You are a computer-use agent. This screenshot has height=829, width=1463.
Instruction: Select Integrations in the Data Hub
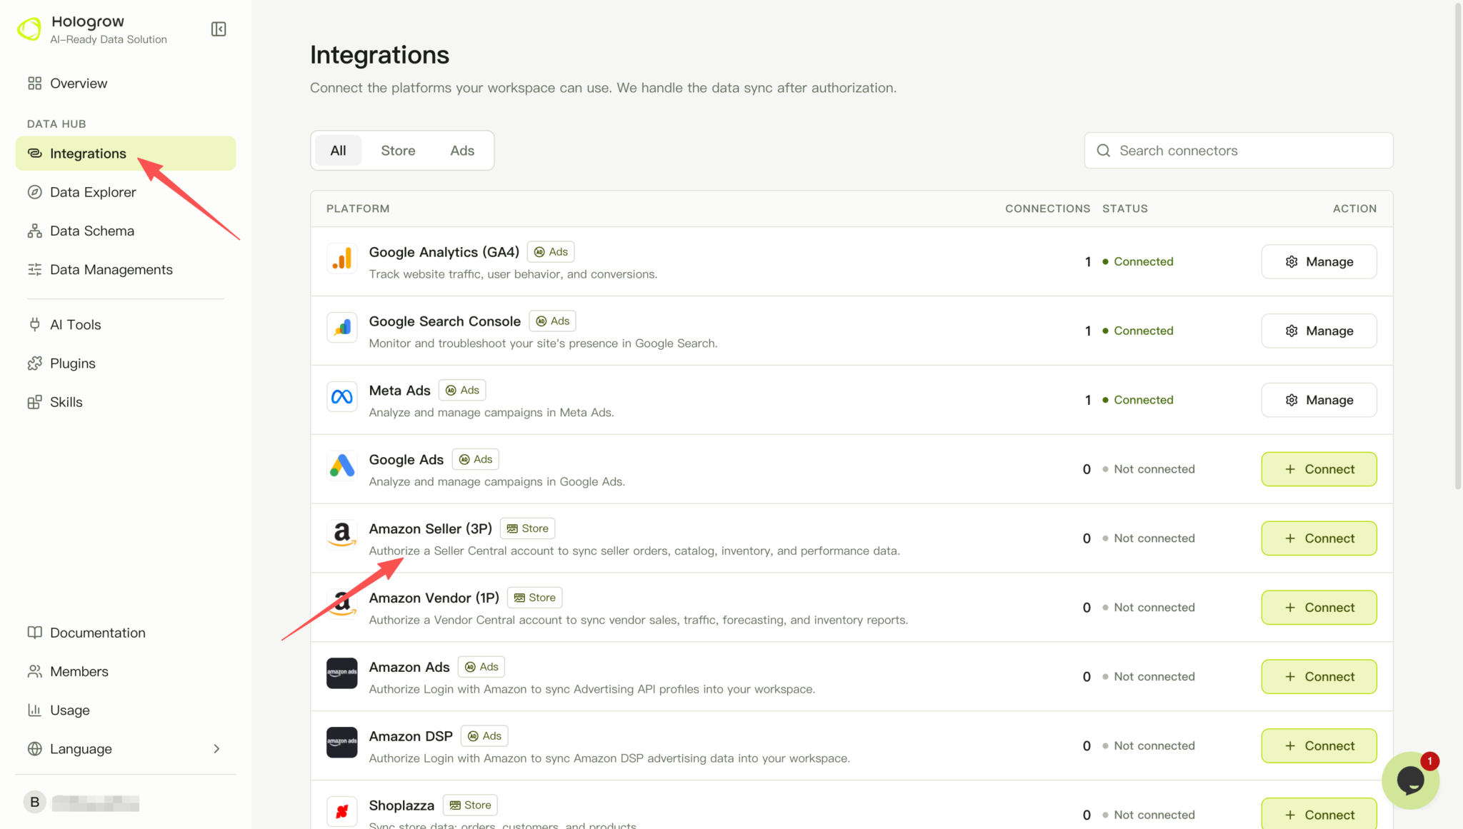[x=126, y=154]
